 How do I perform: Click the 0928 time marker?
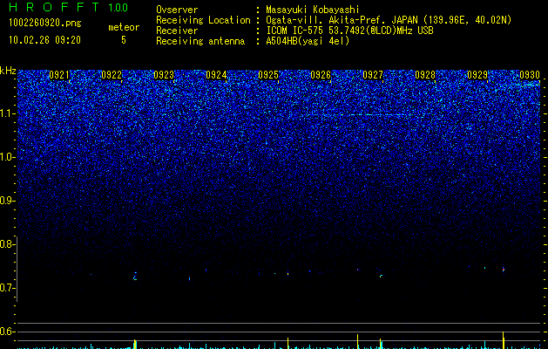pyautogui.click(x=425, y=75)
